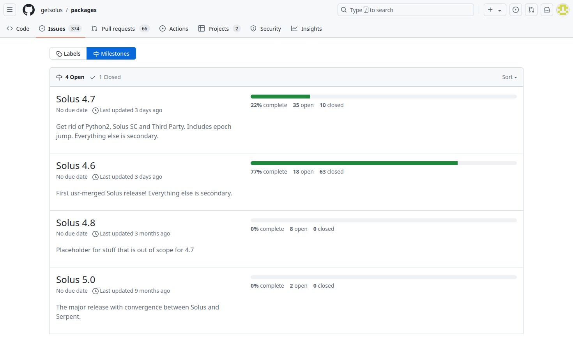The height and width of the screenshot is (341, 573).
Task: View 2 open issues of Solus 5.0
Action: pos(299,286)
